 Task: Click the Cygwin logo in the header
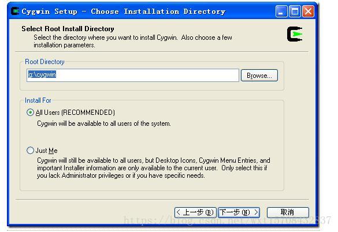[x=295, y=34]
